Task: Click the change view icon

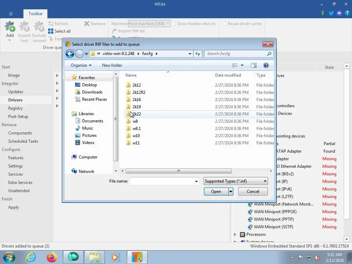Action: click(234, 65)
